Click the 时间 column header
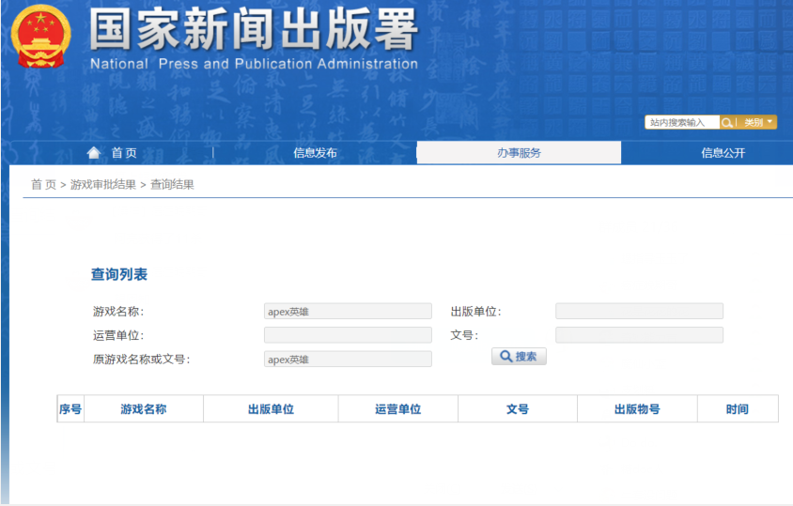Image resolution: width=793 pixels, height=506 pixels. click(738, 409)
